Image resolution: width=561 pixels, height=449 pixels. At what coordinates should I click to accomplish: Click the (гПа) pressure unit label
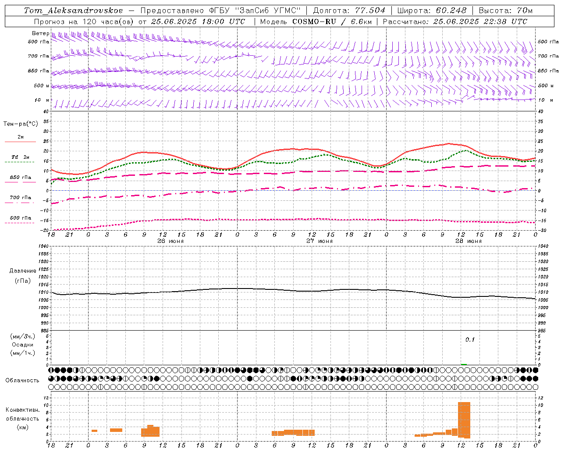point(23,281)
